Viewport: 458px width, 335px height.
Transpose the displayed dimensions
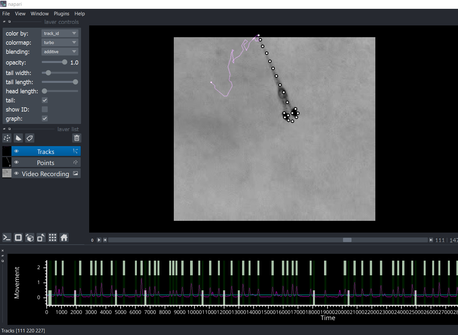point(41,237)
